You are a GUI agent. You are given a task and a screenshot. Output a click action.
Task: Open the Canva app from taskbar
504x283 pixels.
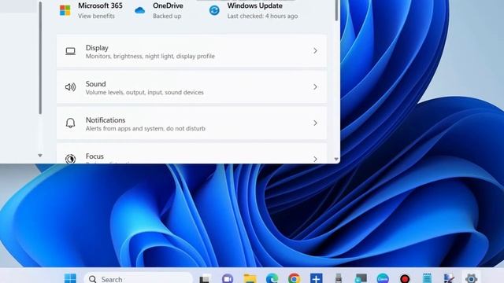coord(383,278)
